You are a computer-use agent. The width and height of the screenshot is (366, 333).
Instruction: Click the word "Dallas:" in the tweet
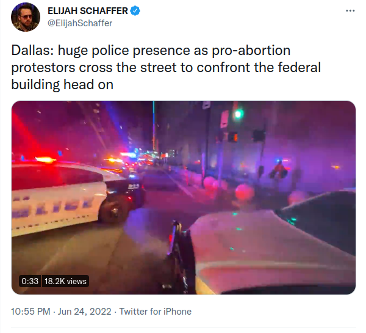[x=30, y=51]
